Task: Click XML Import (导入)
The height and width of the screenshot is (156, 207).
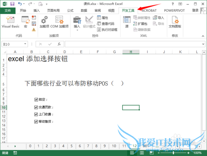Action: [158, 18]
